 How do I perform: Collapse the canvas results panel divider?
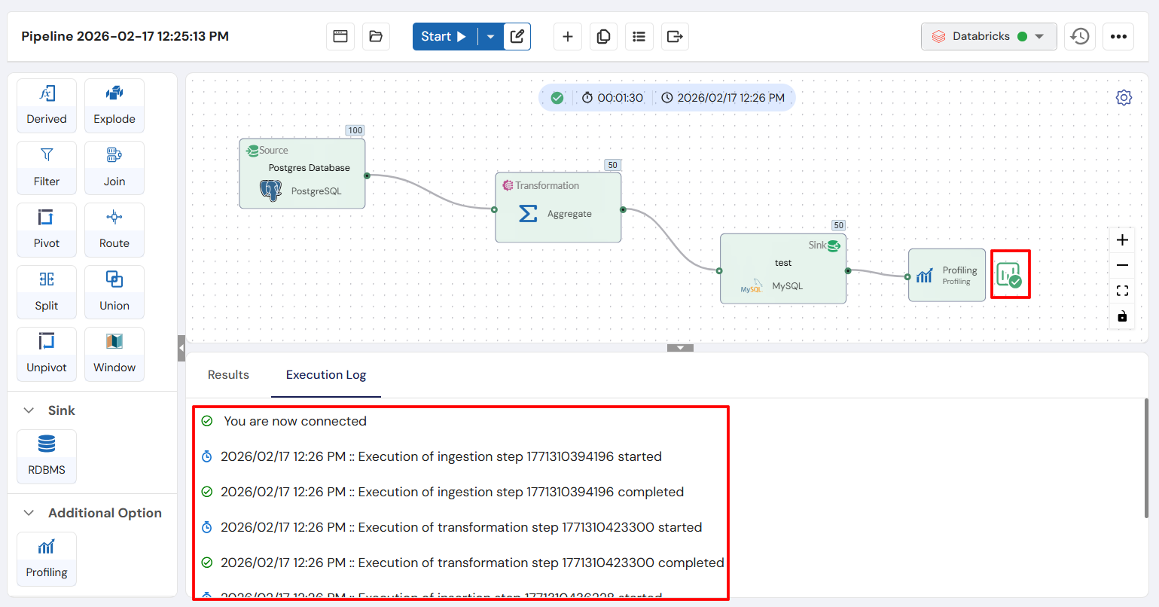click(x=679, y=348)
